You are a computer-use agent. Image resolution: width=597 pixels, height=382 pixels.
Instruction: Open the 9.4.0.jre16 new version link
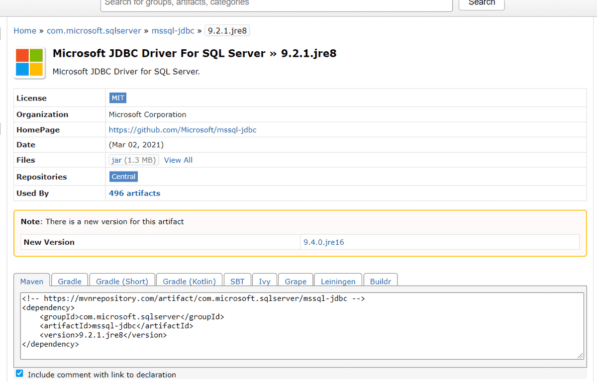point(323,242)
